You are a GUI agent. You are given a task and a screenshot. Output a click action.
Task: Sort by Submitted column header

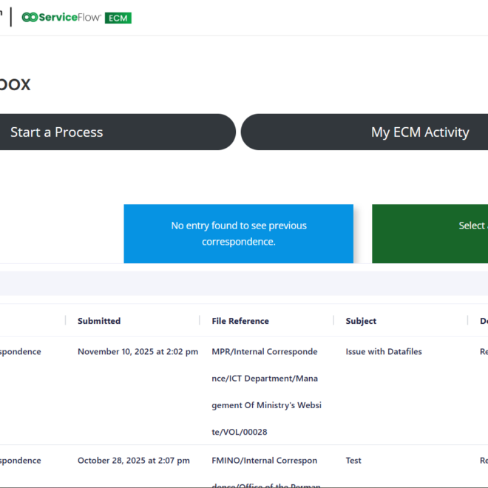[x=99, y=321]
